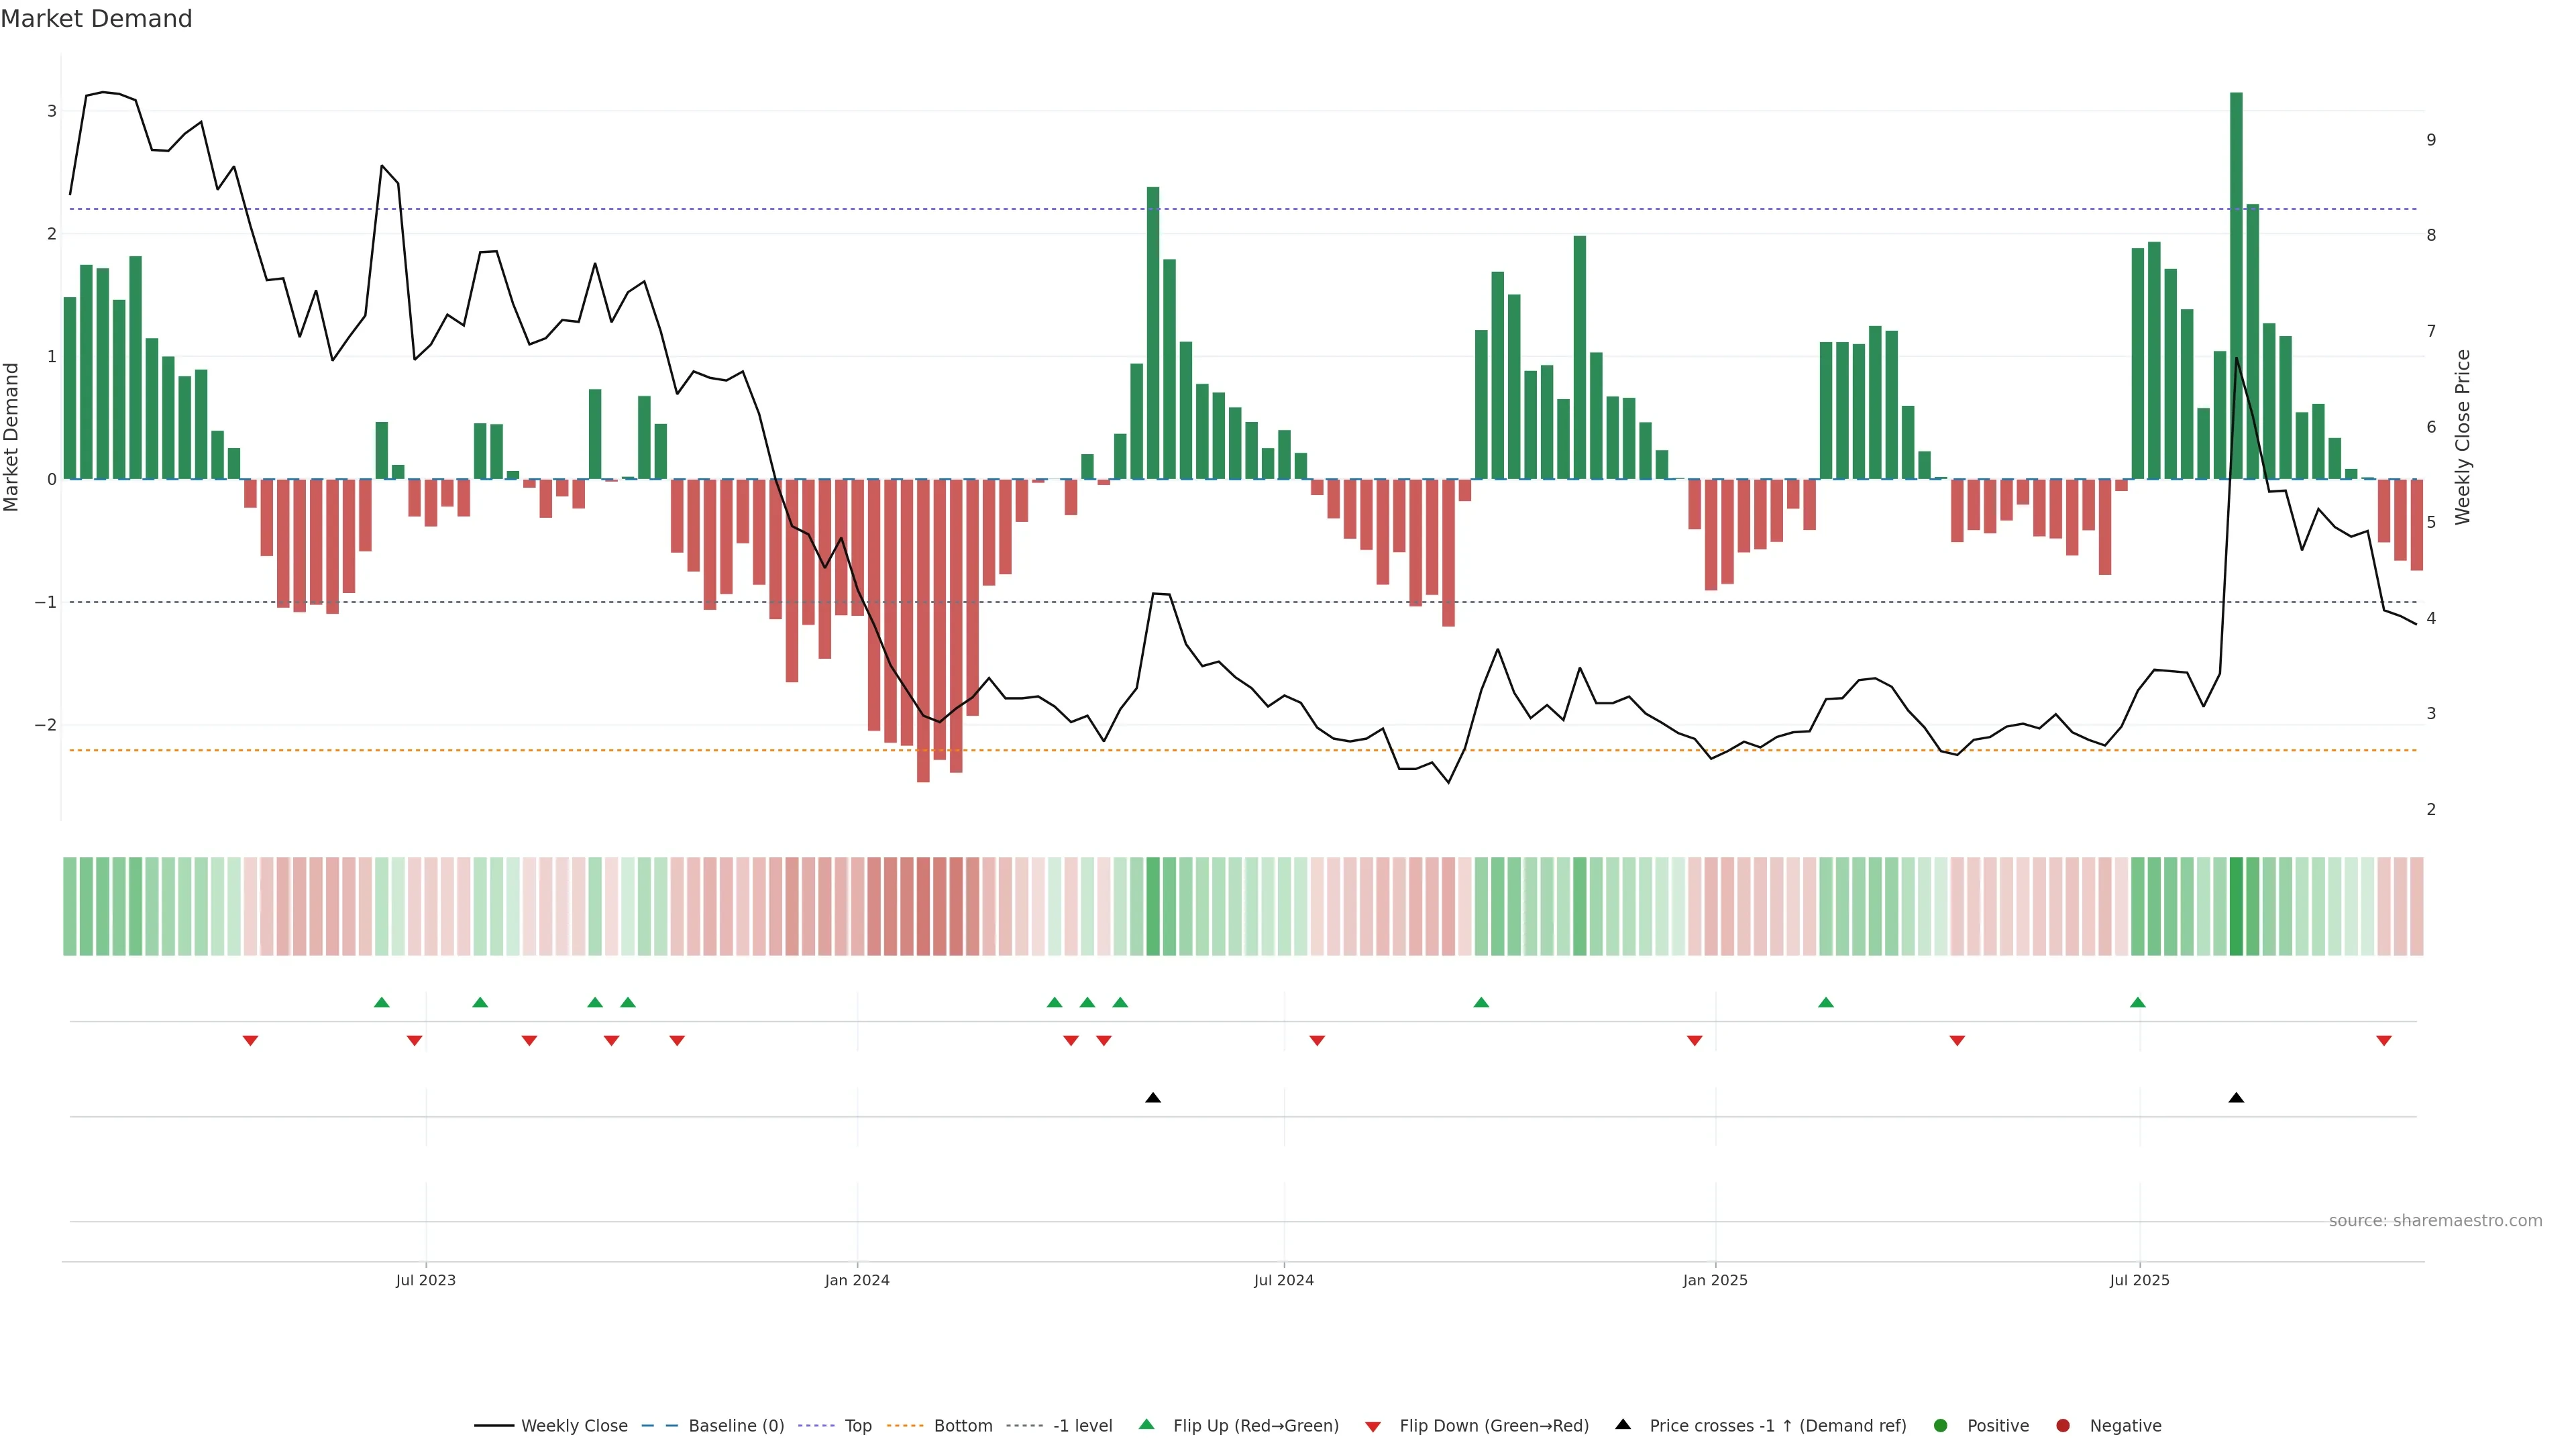Click the green Positive legend dot
This screenshot has height=1449, width=2576.
[x=1941, y=1425]
